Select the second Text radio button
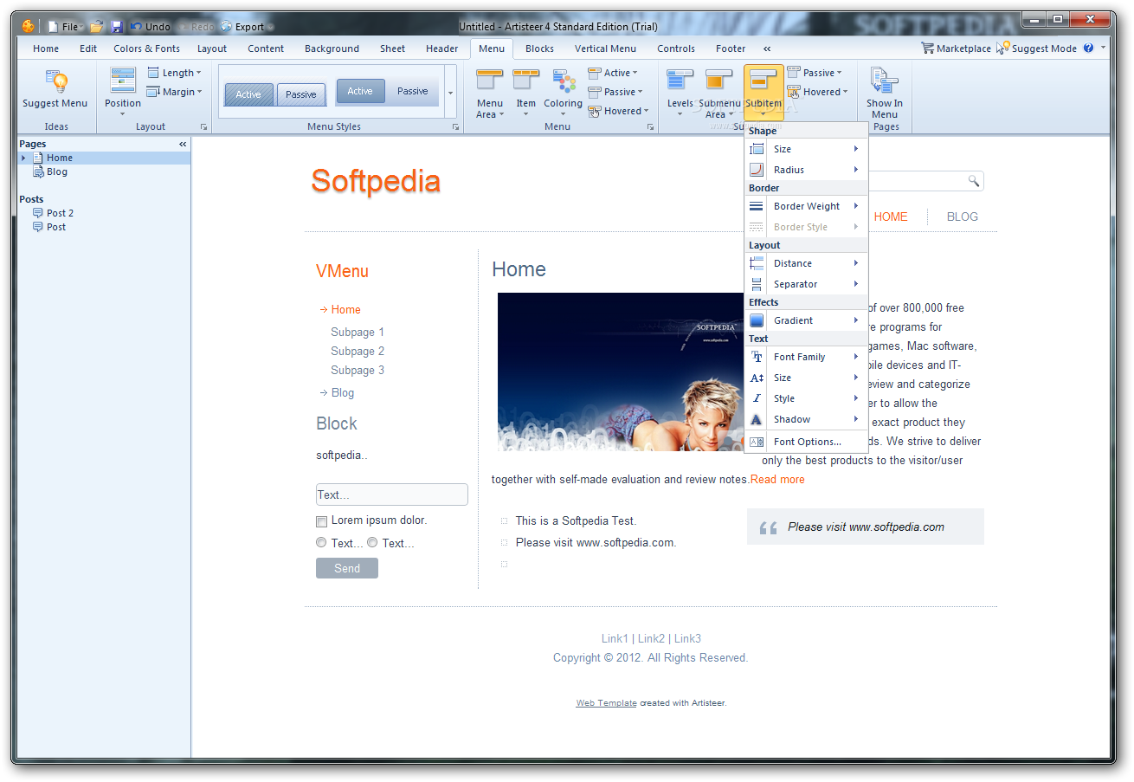 (372, 543)
